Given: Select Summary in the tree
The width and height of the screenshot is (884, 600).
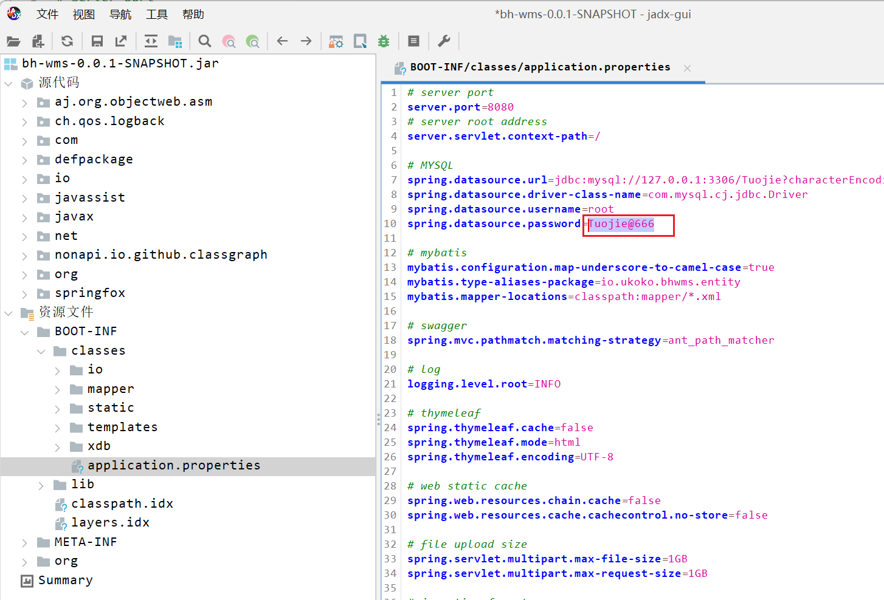Looking at the screenshot, I should pos(65,580).
